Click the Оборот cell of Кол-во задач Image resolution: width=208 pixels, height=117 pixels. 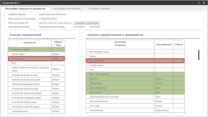58,54
